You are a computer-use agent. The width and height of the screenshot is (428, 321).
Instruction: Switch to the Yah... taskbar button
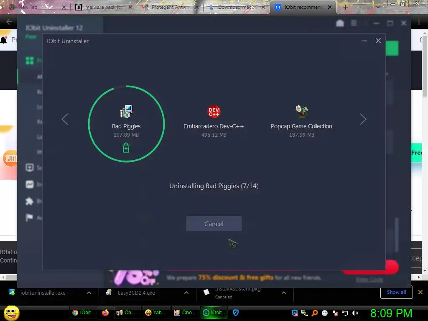coord(155,313)
